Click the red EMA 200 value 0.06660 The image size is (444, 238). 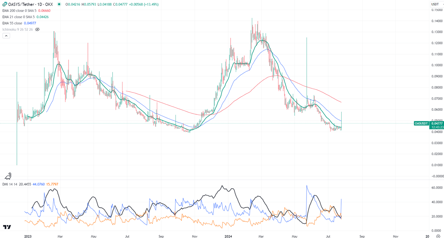point(44,11)
